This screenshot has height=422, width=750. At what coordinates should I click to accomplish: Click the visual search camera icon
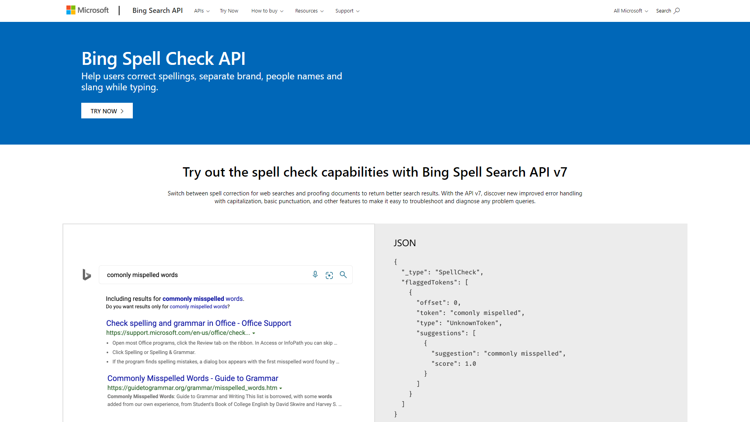pos(329,274)
